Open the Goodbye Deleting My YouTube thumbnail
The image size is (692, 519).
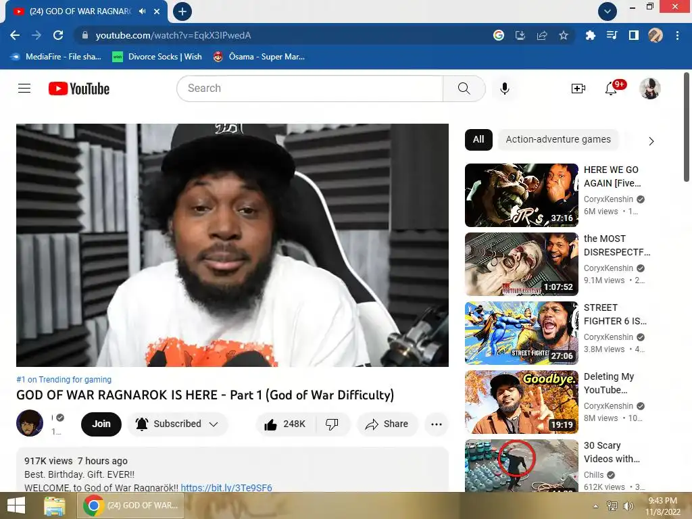coord(521,401)
